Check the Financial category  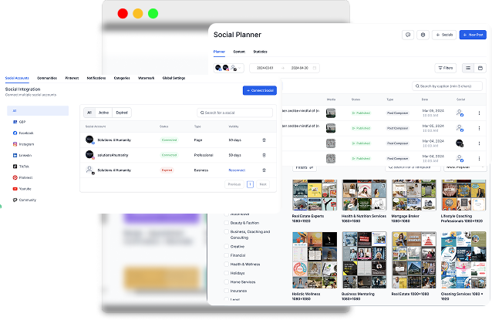point(226,255)
